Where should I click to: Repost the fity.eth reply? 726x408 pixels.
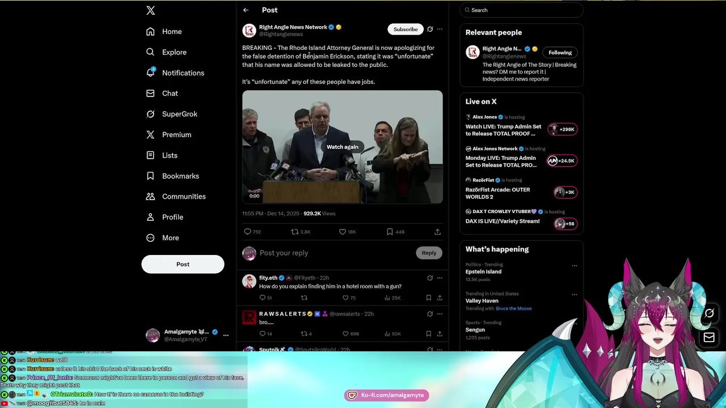(x=304, y=297)
